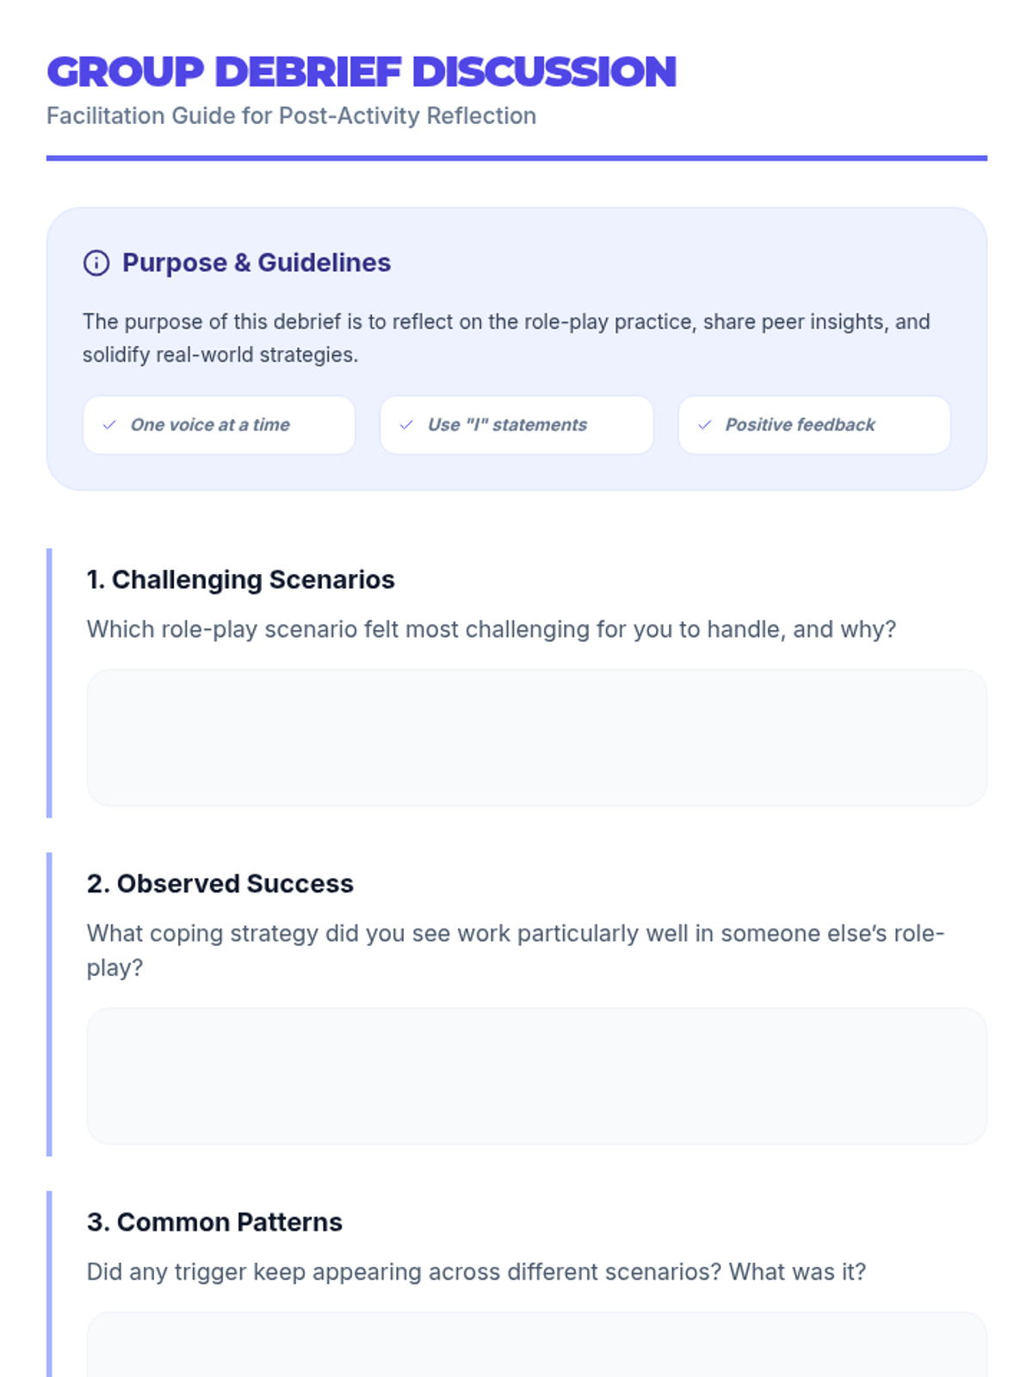Viewport: 1033px width, 1377px height.
Task: Click the checkmark icon beside Positive feedback
Action: pos(704,425)
